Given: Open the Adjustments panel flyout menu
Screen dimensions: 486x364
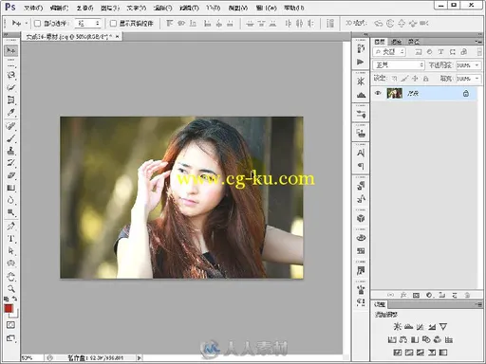Looking at the screenshot, I should 477,304.
